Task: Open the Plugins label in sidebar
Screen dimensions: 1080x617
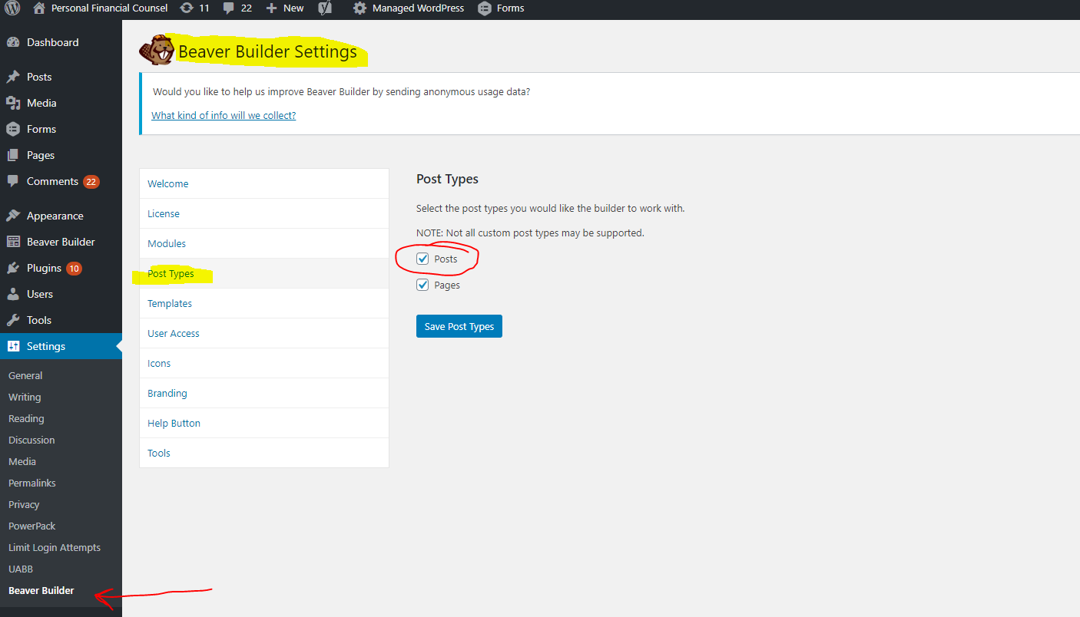Action: 44,268
